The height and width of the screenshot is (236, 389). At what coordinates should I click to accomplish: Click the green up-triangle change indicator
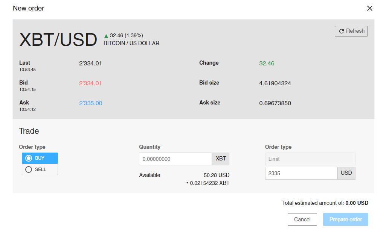(106, 36)
